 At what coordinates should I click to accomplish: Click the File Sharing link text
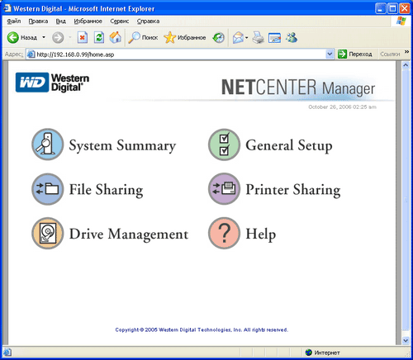pyautogui.click(x=106, y=190)
